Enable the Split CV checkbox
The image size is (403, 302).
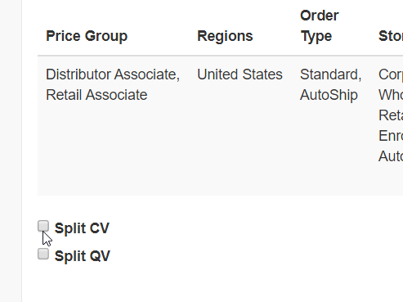43,226
